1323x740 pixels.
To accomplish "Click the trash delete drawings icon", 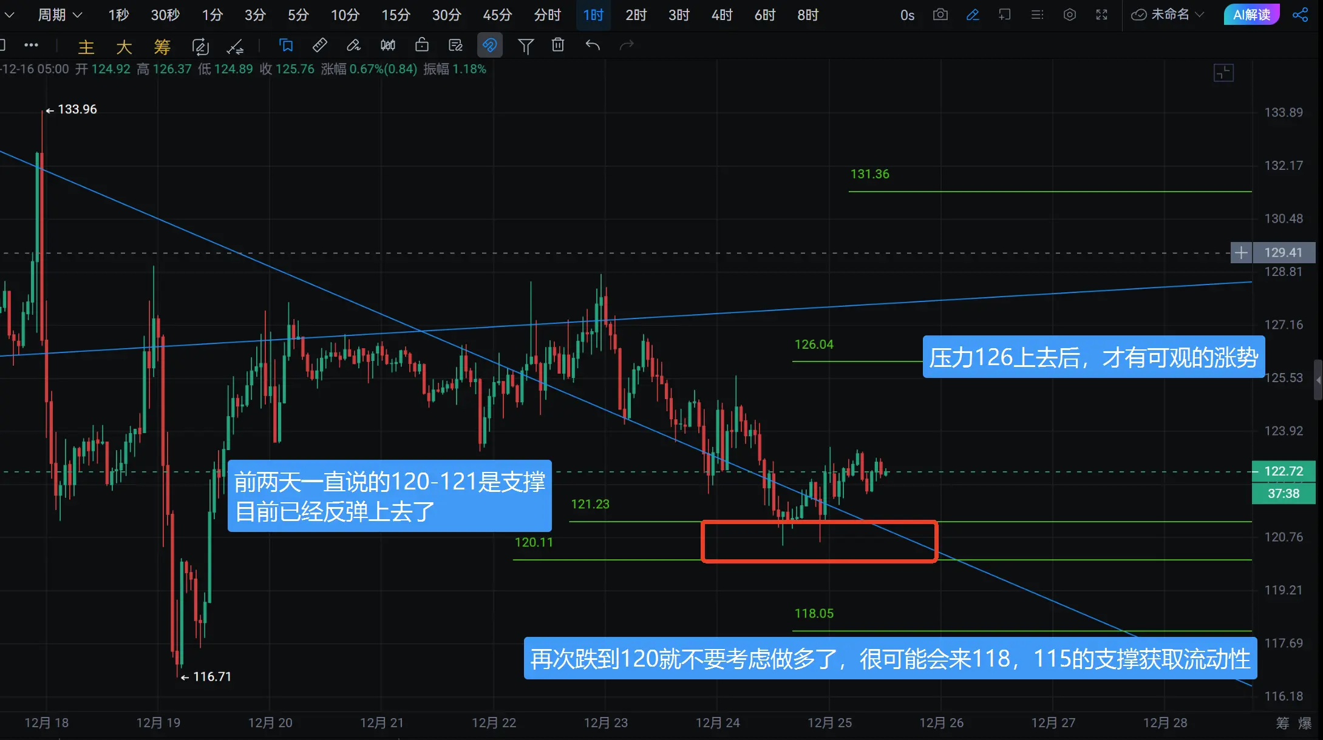I will point(558,45).
